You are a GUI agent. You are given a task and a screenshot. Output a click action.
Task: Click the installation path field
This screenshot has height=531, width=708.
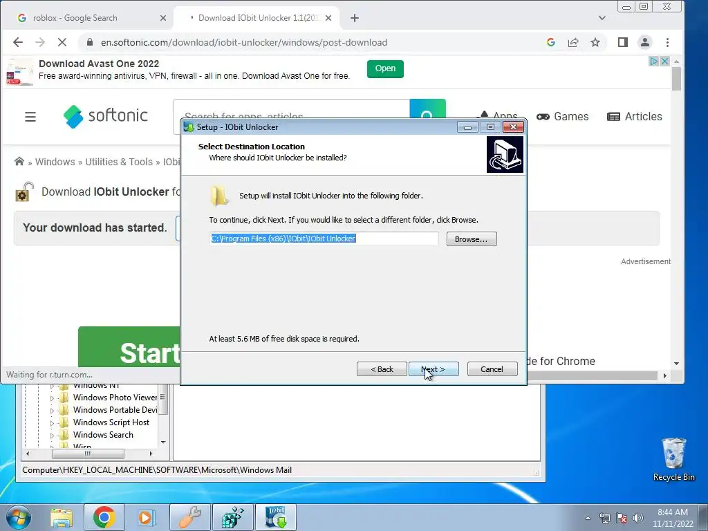(x=324, y=239)
